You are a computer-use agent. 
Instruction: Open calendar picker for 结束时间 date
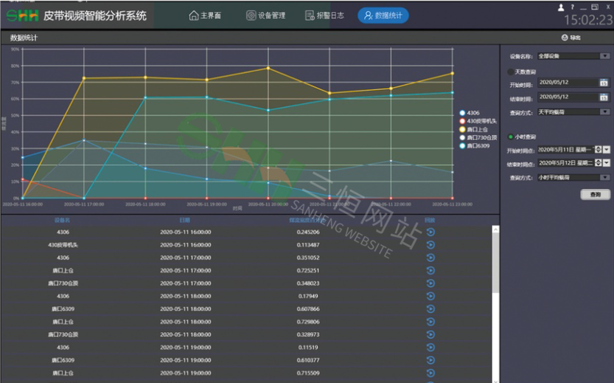603,97
